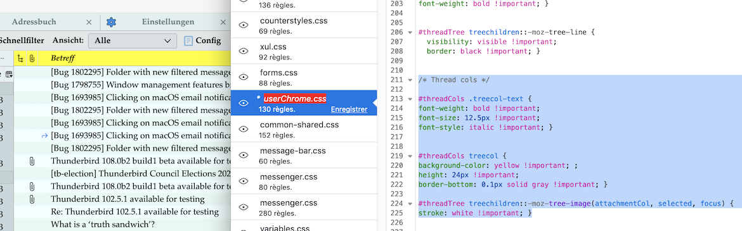This screenshot has width=742, height=231.
Task: Click the Config document icon
Action: coord(188,41)
